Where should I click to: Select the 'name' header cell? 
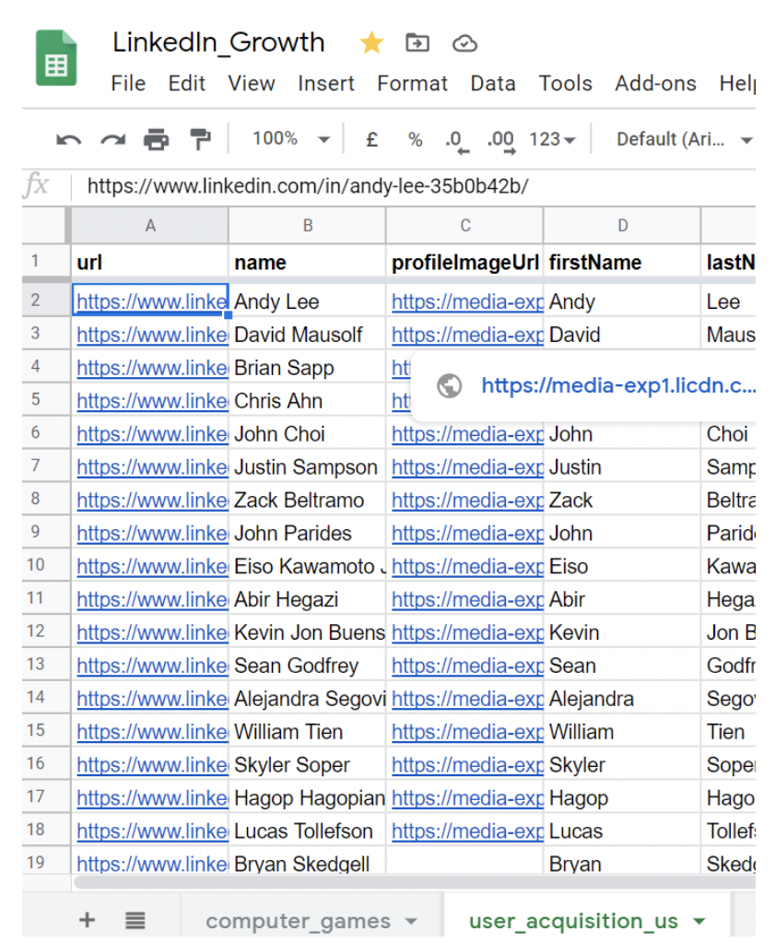(307, 262)
